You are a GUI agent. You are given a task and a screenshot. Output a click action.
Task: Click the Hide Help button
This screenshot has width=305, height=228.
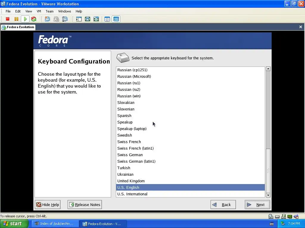[x=48, y=205]
